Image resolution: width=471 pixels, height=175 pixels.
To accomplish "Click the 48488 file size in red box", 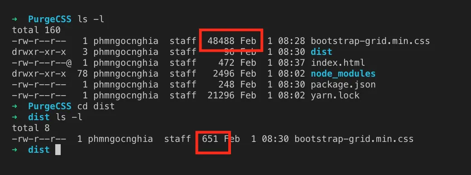I will (221, 41).
